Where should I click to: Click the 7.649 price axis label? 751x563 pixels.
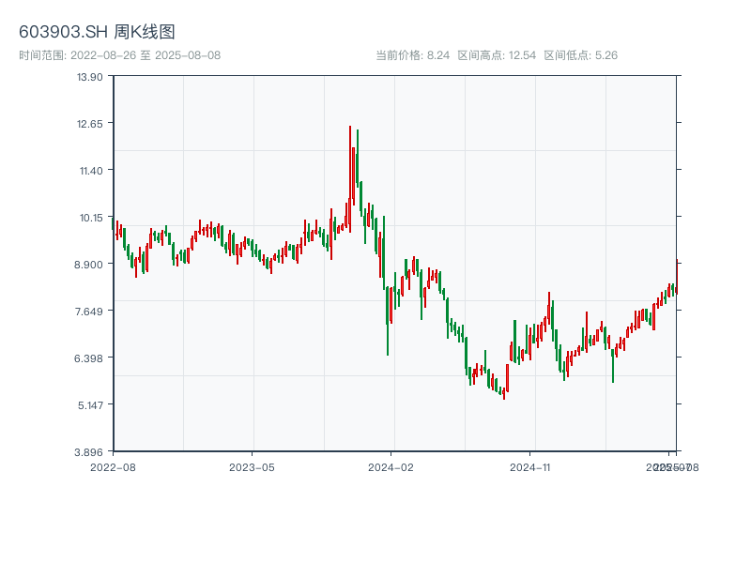pos(90,311)
